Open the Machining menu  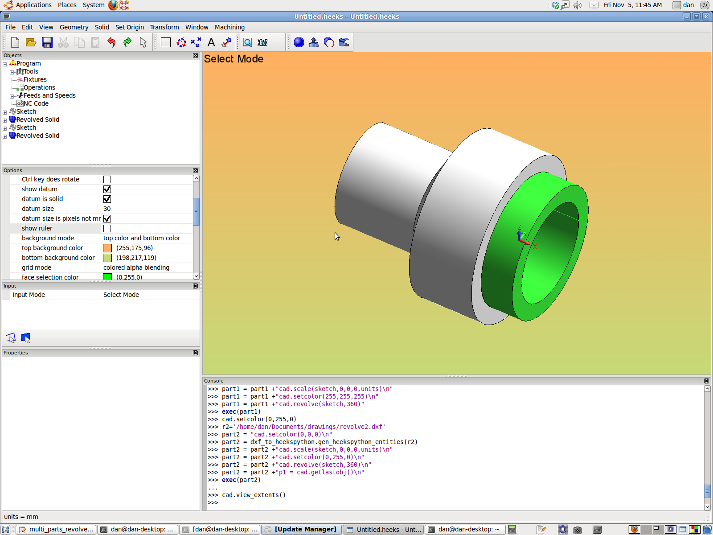coord(229,27)
